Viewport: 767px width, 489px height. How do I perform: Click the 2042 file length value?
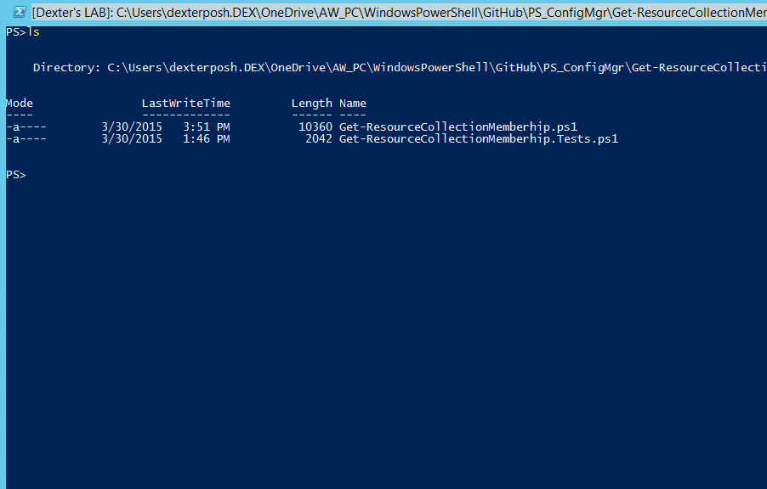[319, 139]
